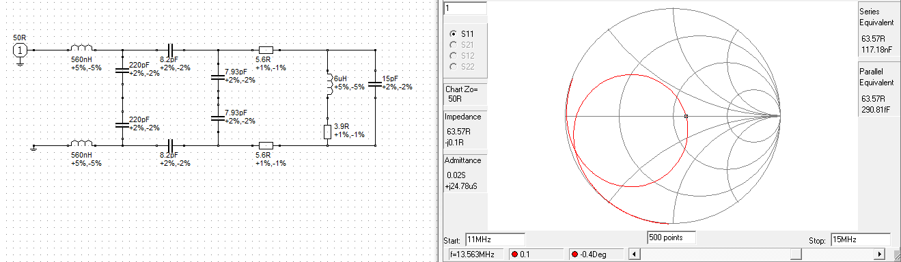Select the upper 7.93pF capacitor
This screenshot has width=901, height=262.
[217, 77]
